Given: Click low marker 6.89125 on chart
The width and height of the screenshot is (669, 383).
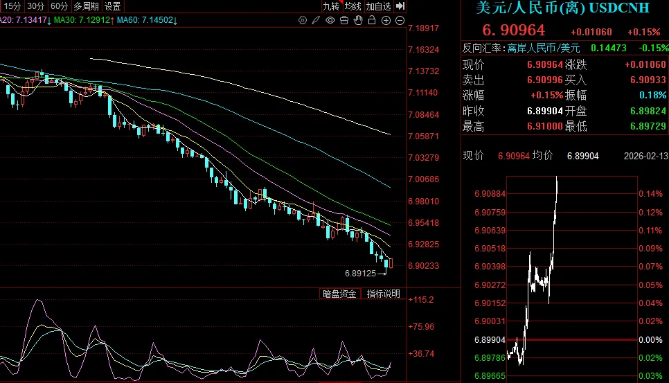Looking at the screenshot, I should coord(361,274).
